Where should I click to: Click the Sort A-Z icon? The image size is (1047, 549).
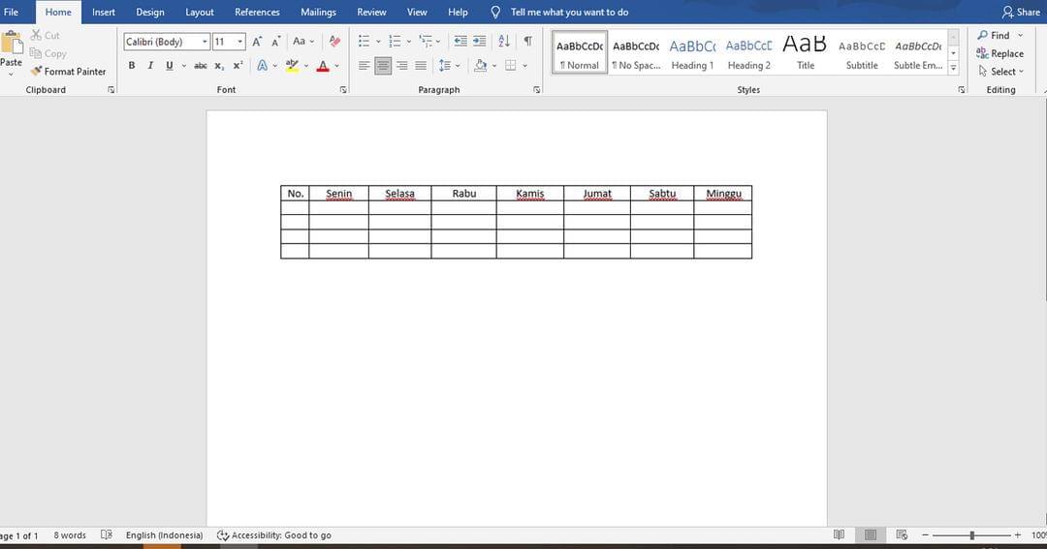pyautogui.click(x=504, y=42)
